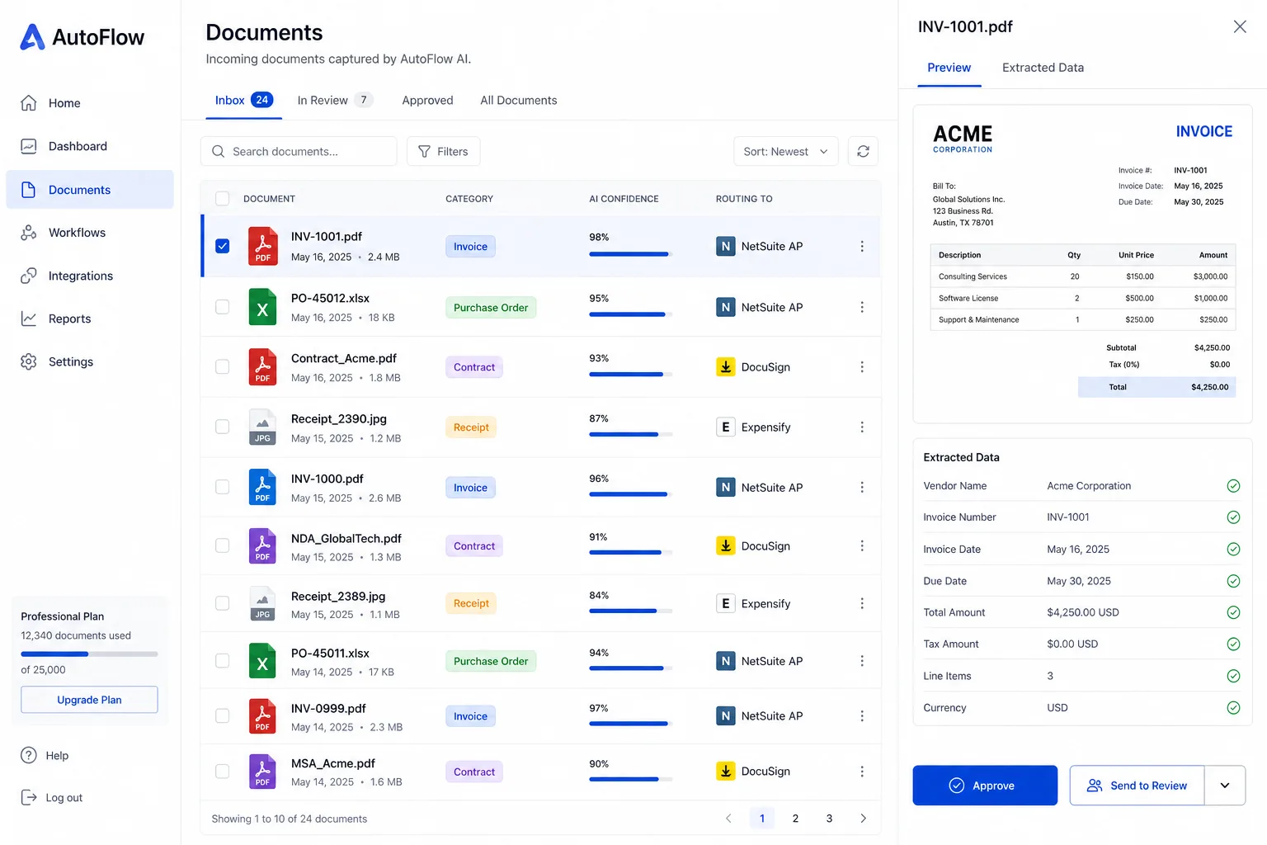Open the Integrations link icon
This screenshot has width=1267, height=845.
pyautogui.click(x=29, y=276)
